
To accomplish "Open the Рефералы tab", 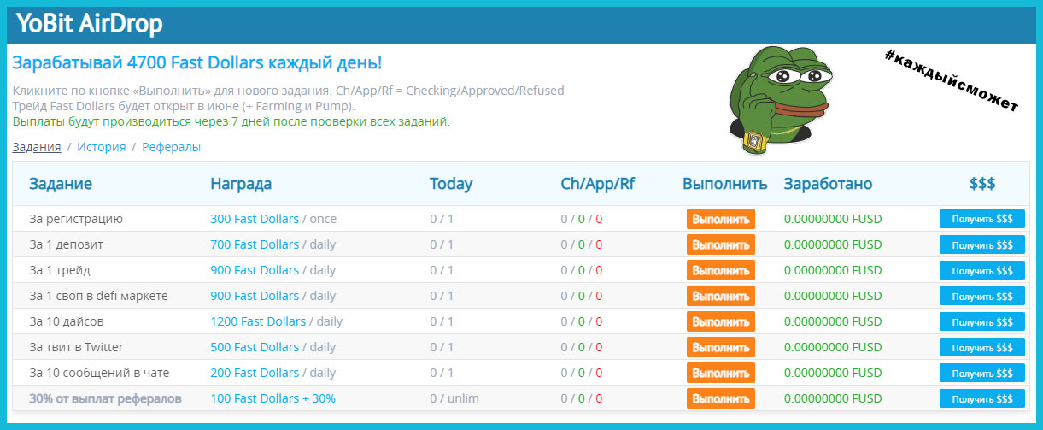I will click(x=171, y=147).
